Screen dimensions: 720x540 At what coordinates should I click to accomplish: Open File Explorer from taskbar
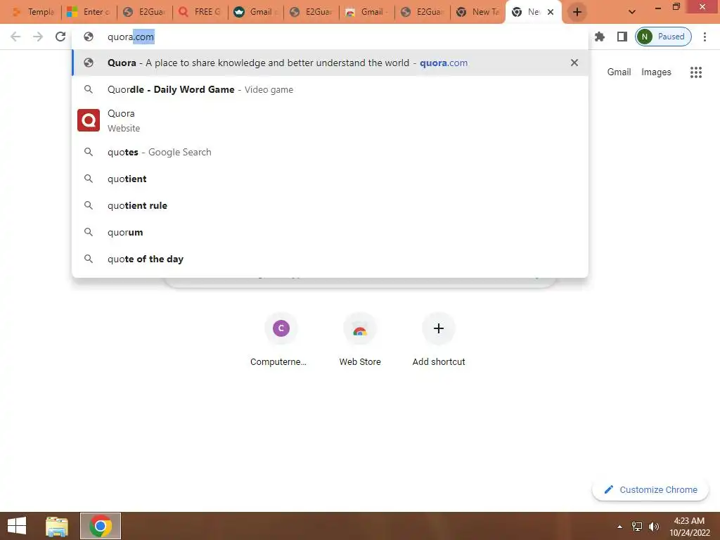pos(57,526)
